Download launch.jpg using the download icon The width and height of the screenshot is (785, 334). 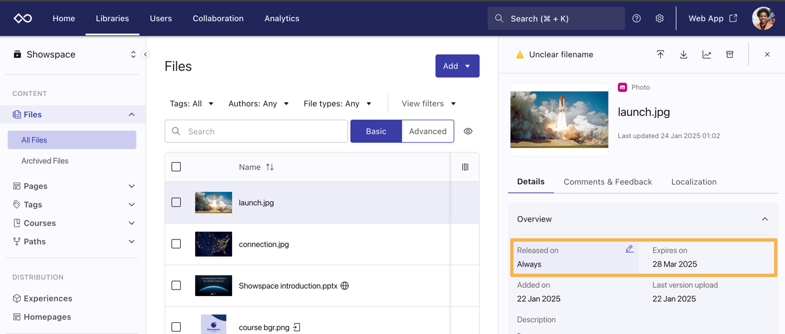click(x=683, y=55)
